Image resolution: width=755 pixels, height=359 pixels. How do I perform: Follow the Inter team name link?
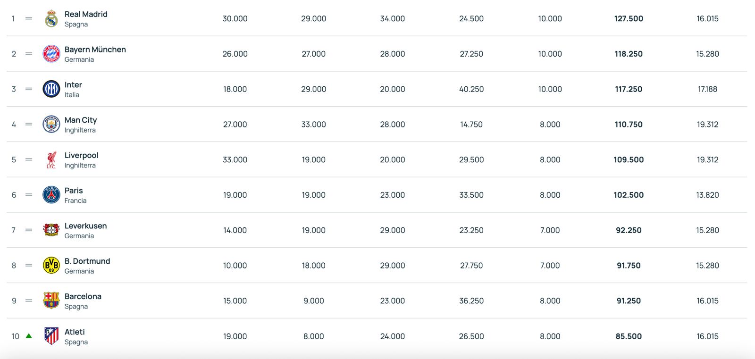(73, 85)
